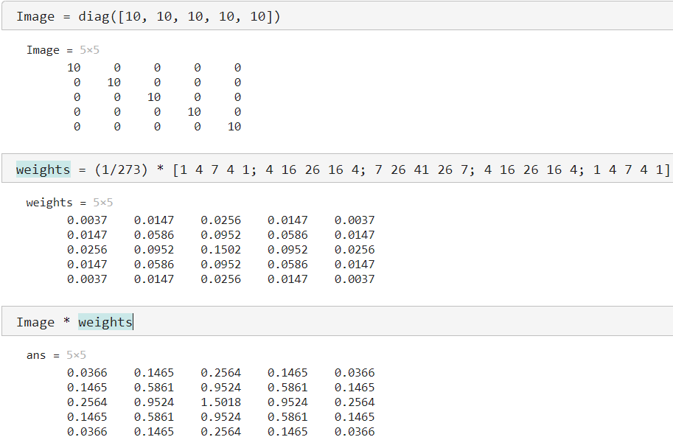Click top-left 10 in Image matrix
Image resolution: width=673 pixels, height=437 pixels.
click(74, 67)
